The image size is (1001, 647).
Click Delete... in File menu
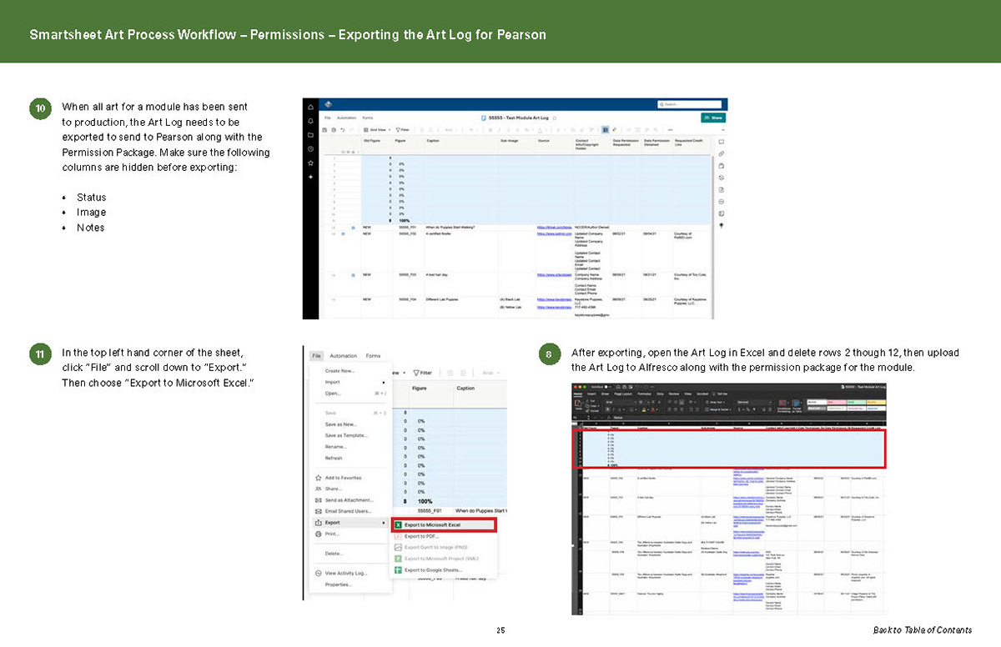[335, 553]
